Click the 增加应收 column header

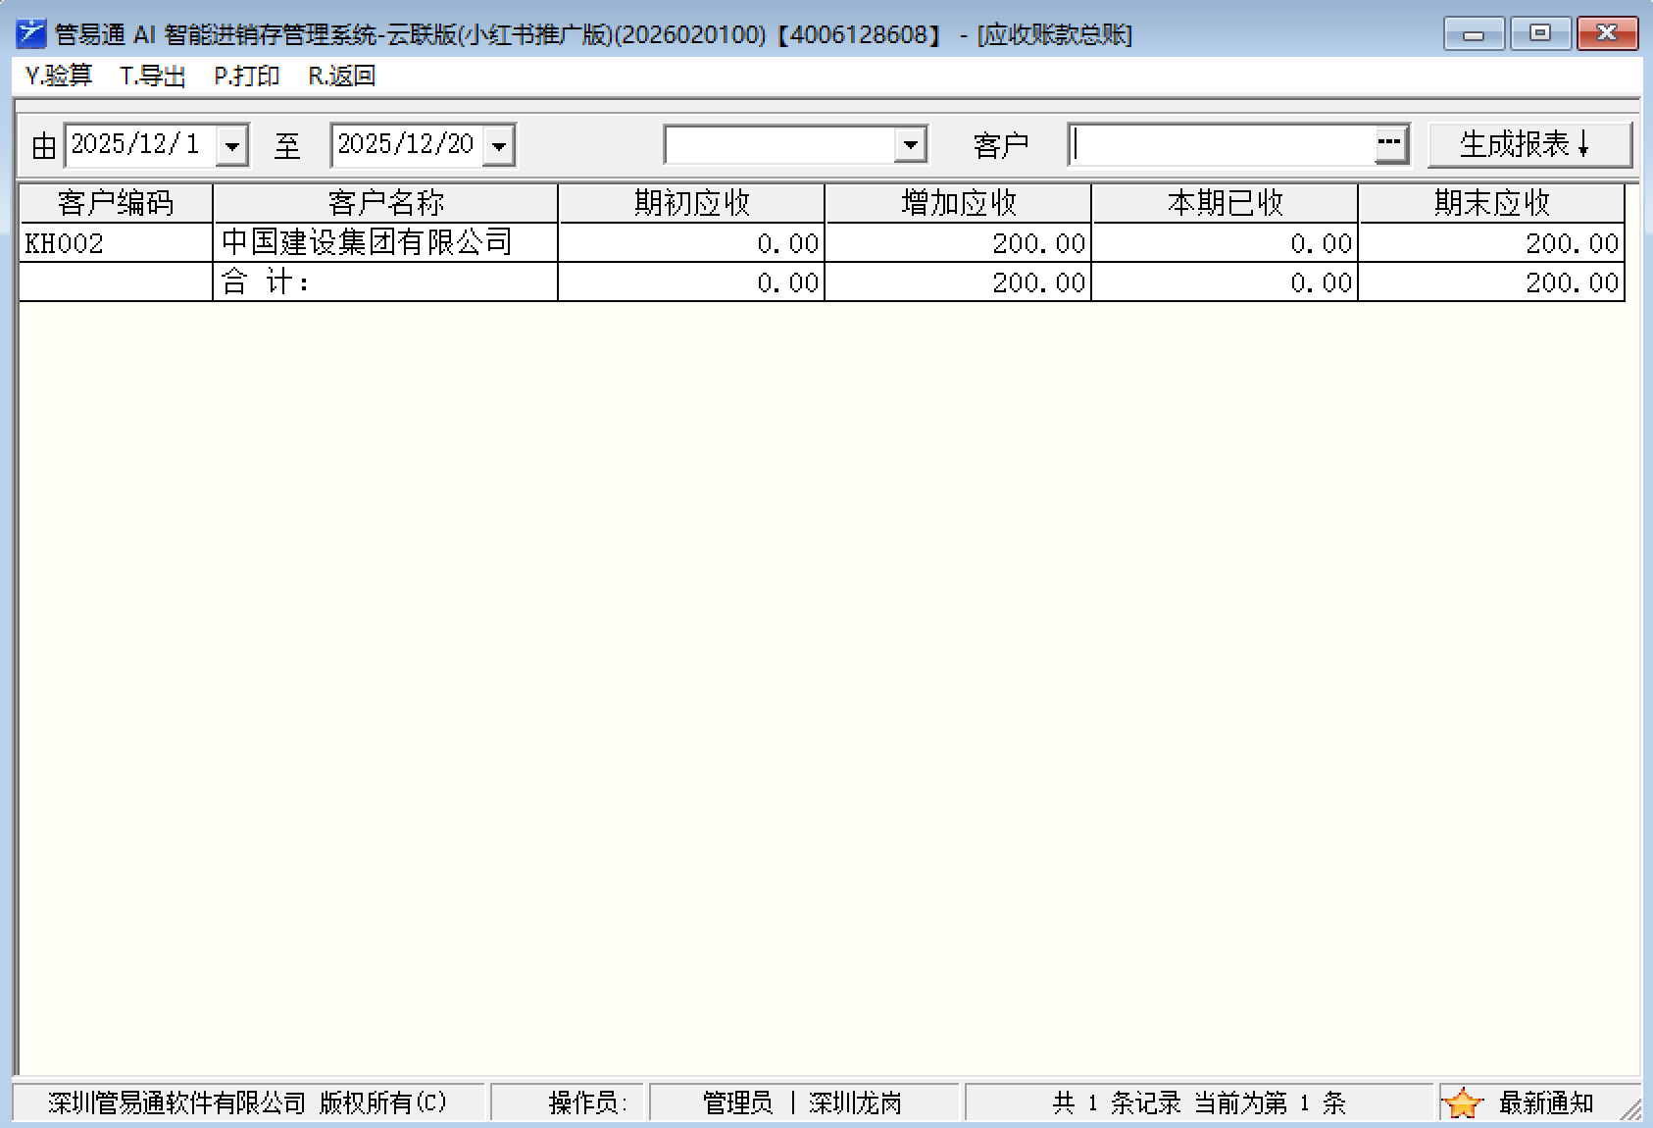click(958, 203)
